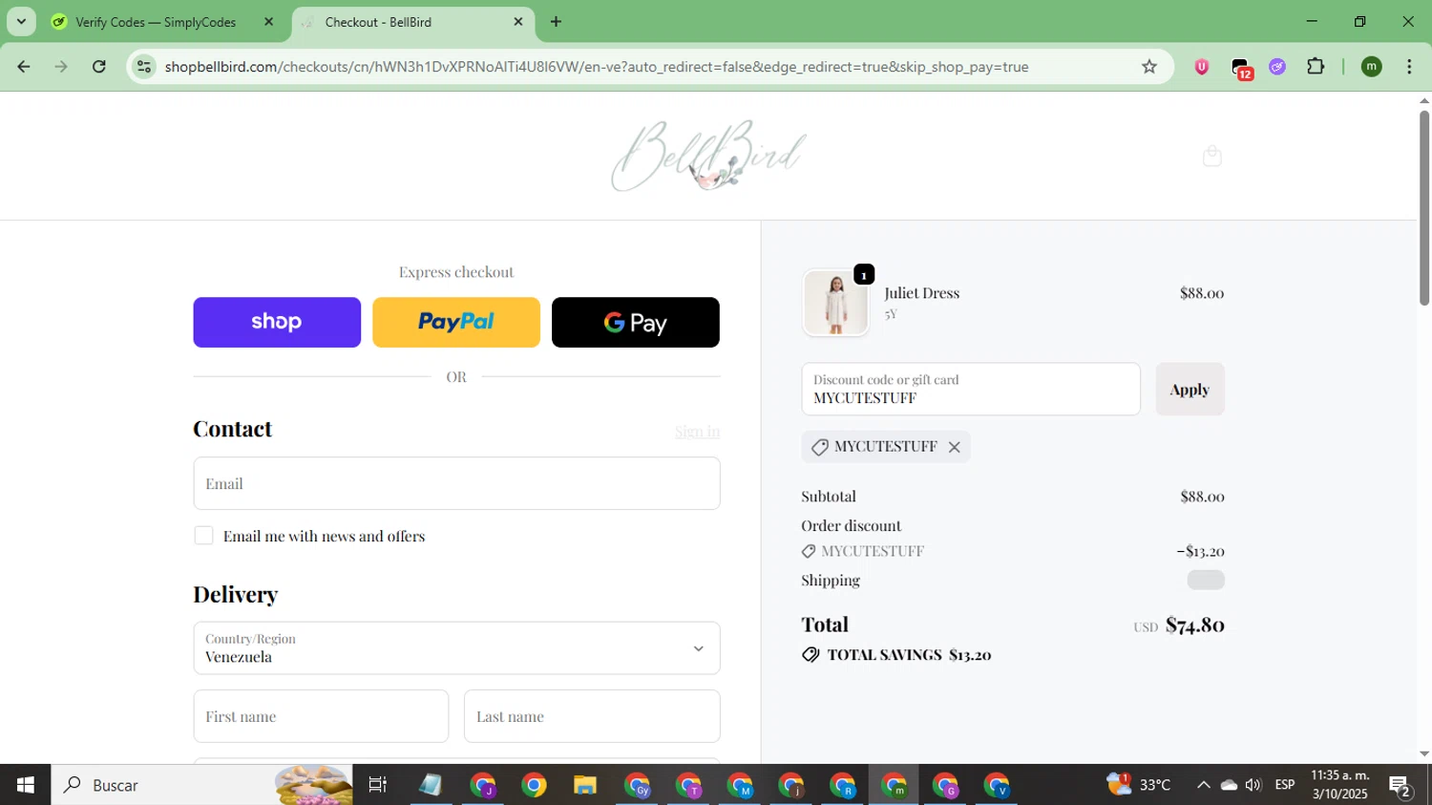Click the Total amount $74.80
1432x805 pixels.
(x=1194, y=625)
